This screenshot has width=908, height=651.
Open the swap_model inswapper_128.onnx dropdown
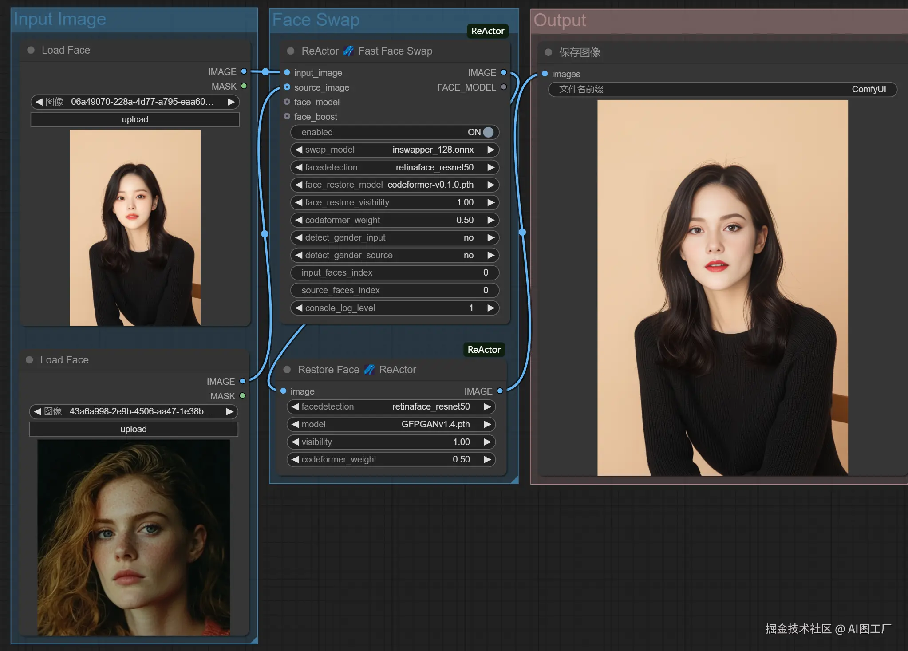[433, 150]
